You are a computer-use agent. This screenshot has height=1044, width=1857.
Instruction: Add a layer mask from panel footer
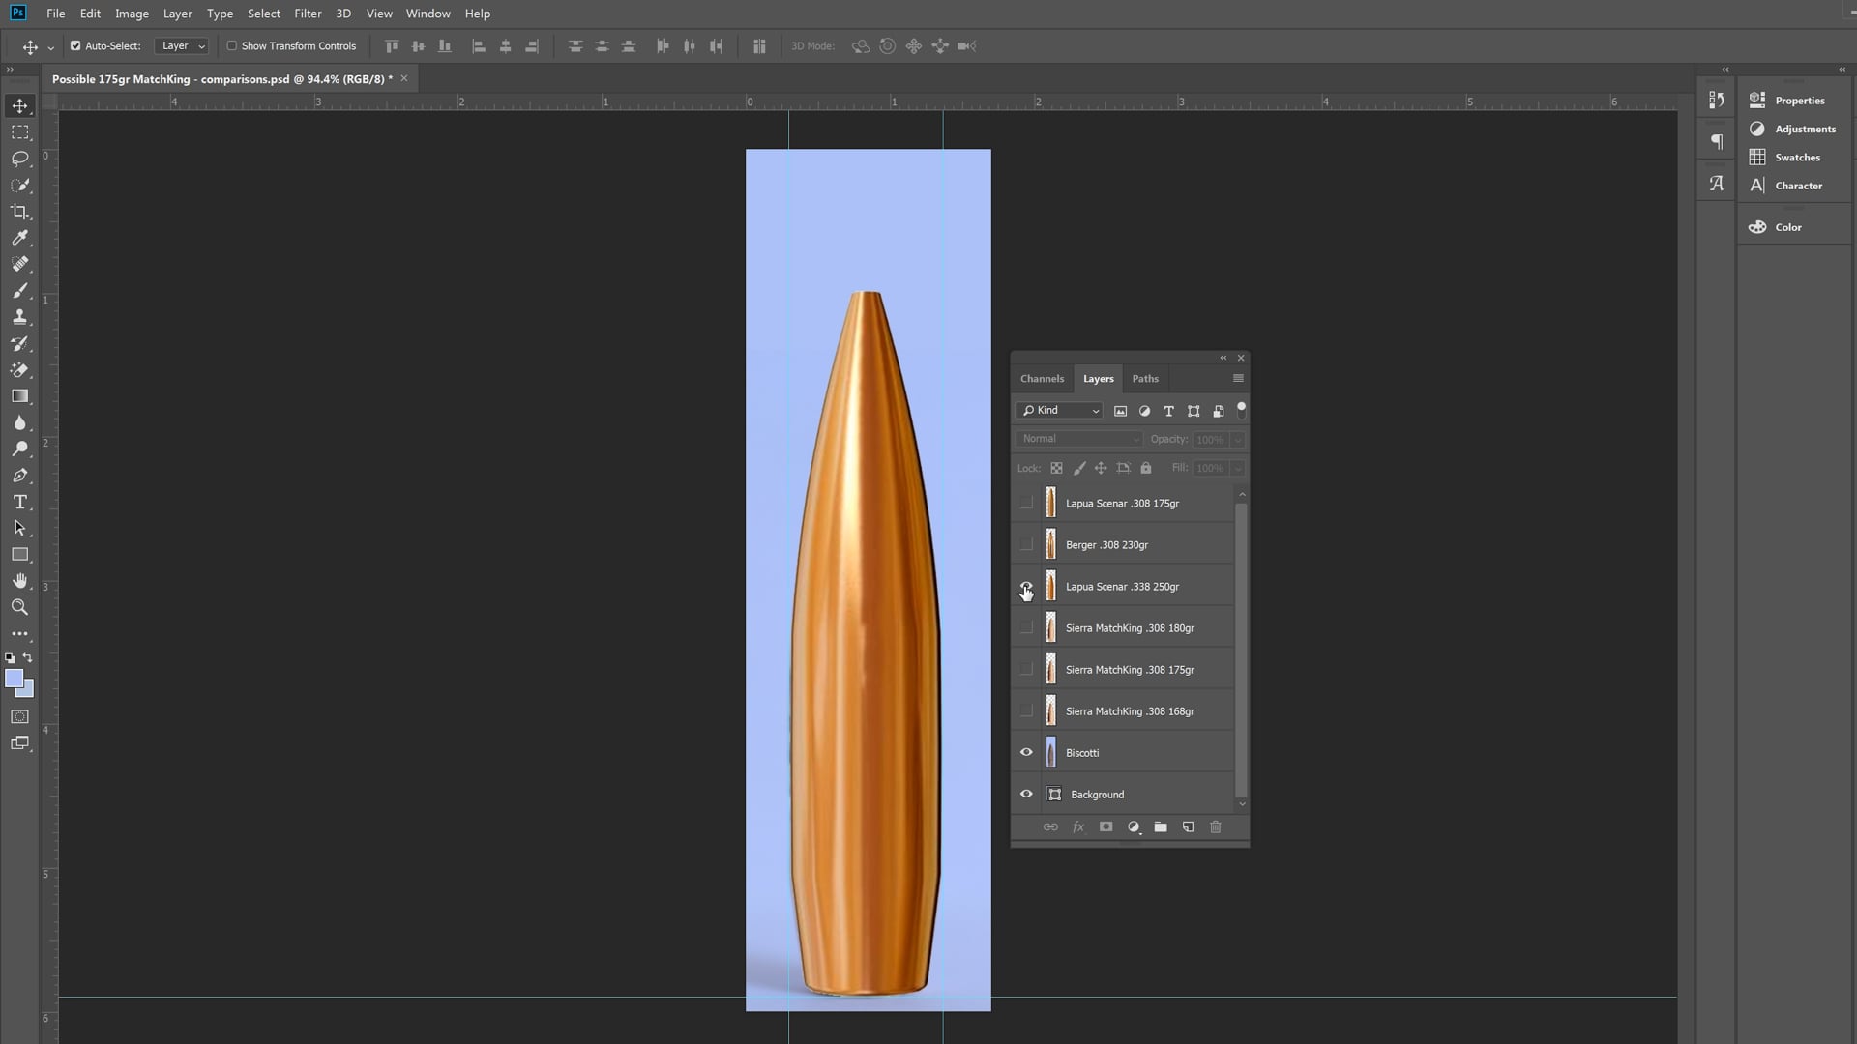click(x=1105, y=827)
